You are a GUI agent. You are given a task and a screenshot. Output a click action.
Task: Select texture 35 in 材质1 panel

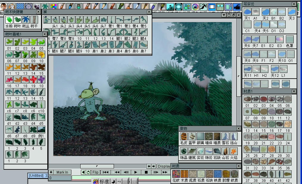point(280,162)
